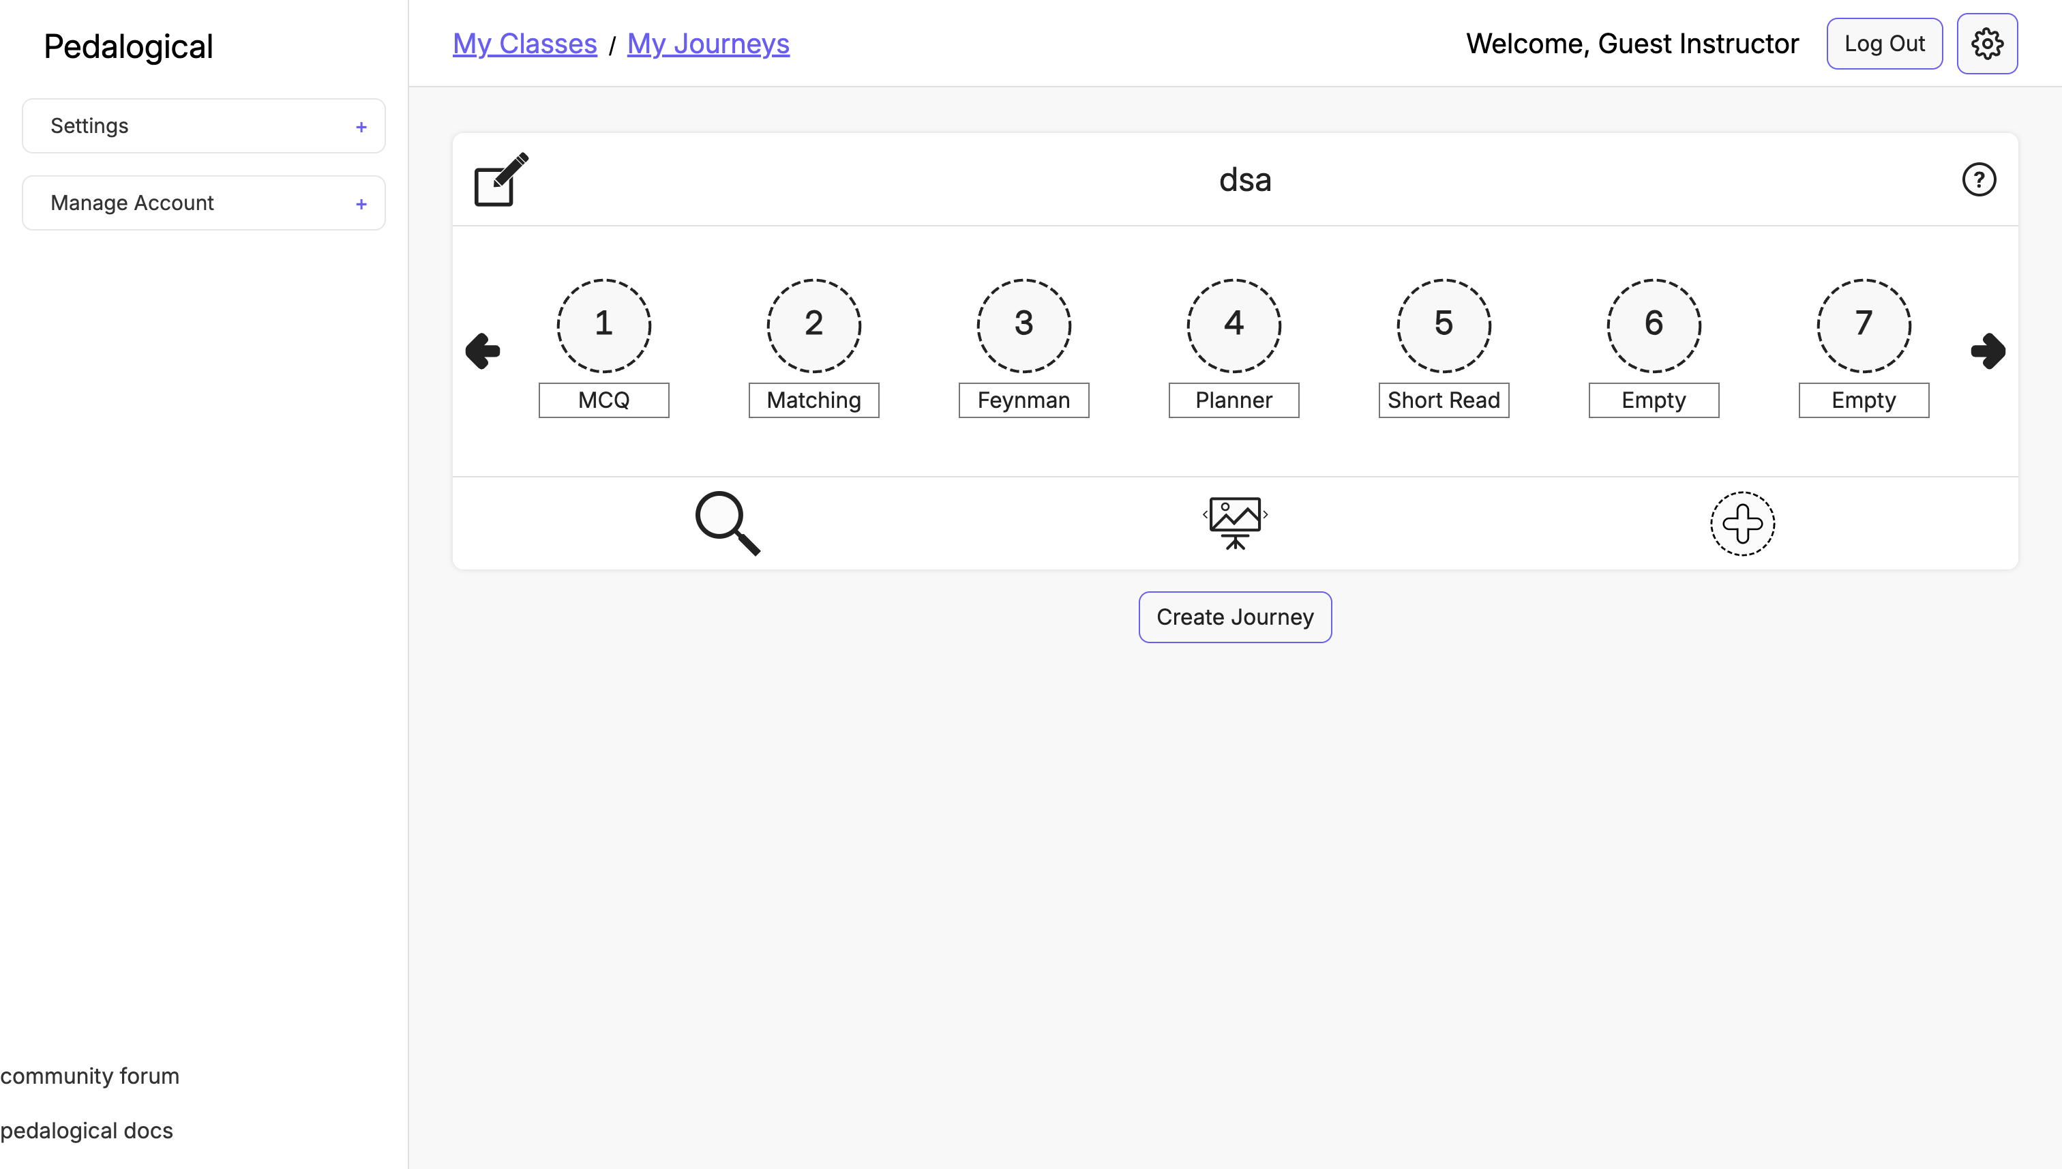Open the pedalogical docs link
This screenshot has height=1169, width=2062.
87,1130
